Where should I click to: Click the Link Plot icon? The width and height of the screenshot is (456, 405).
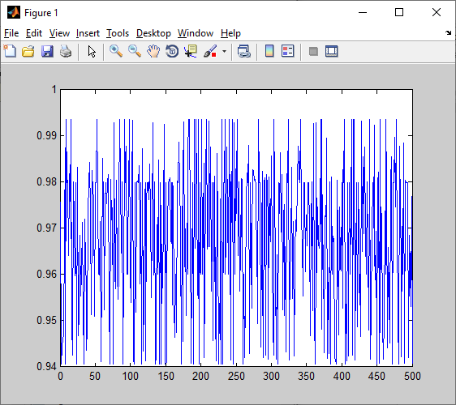244,51
